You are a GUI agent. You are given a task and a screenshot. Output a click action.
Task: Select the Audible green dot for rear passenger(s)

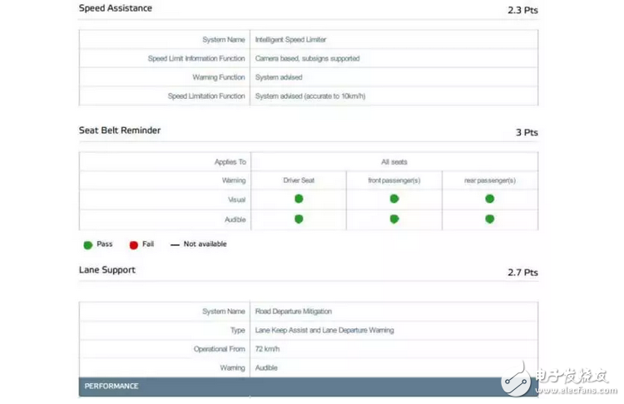click(x=490, y=219)
